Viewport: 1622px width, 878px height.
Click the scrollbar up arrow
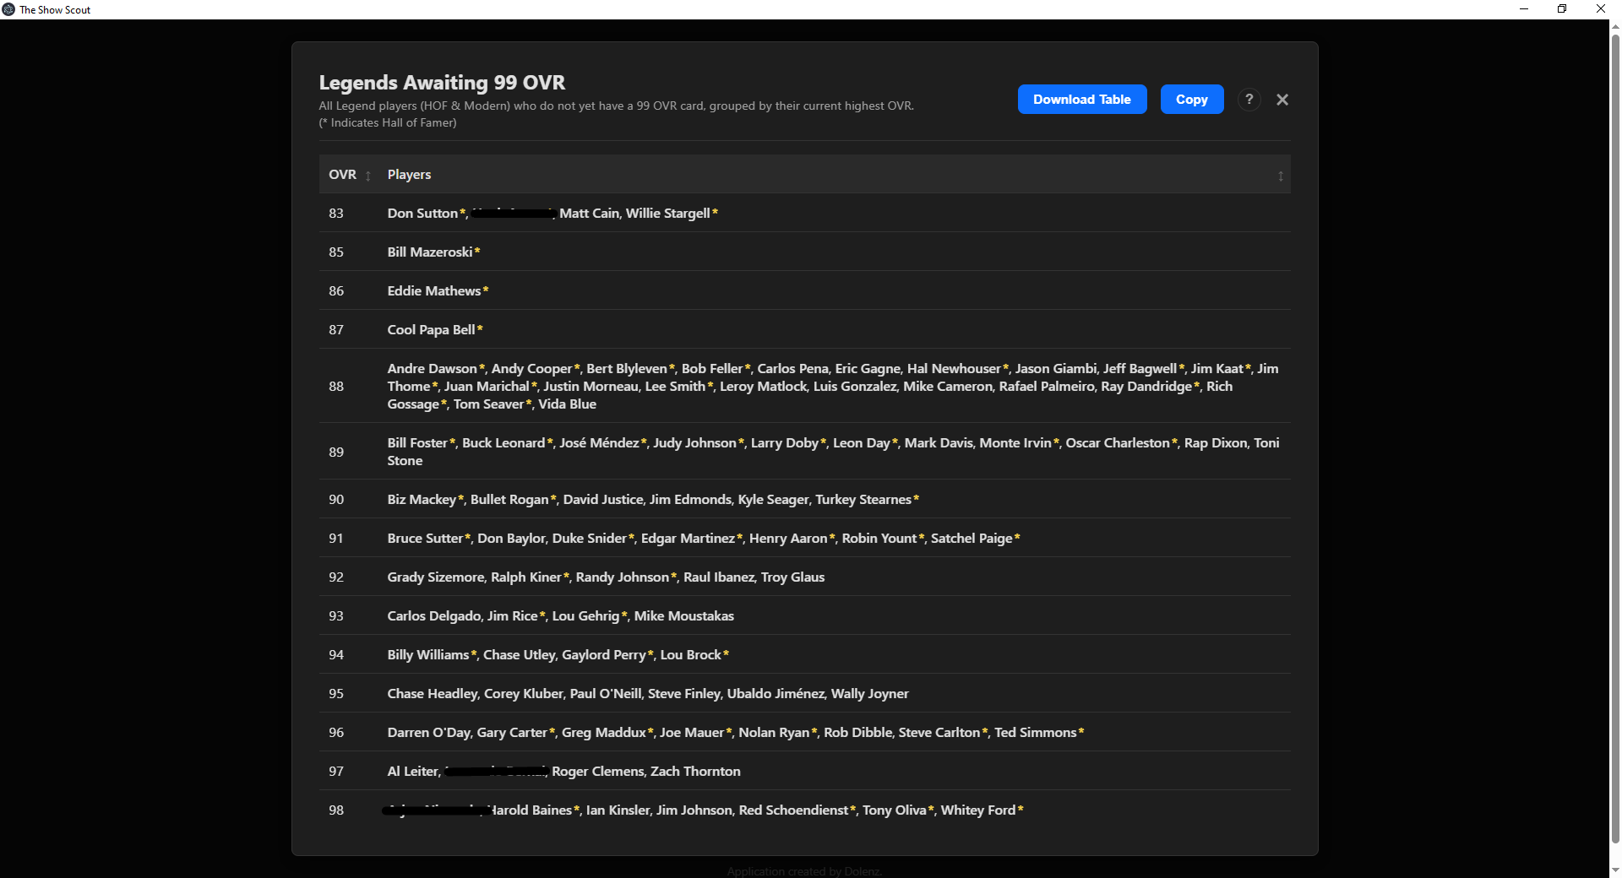click(1615, 26)
